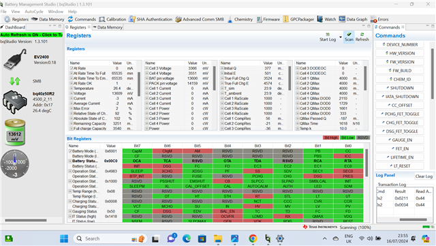Send the DEVICE_NUMBER command
Viewport: 436px width, 246px height.
coord(400,44)
